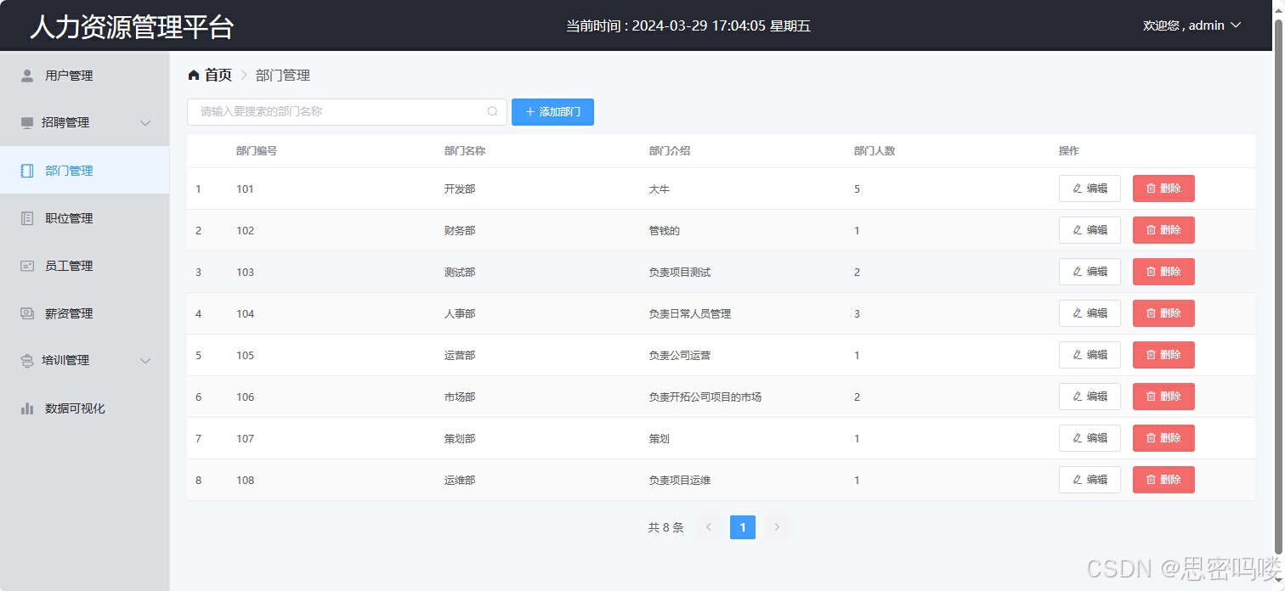Click pencil icon in 策划部 row
The width and height of the screenshot is (1285, 591).
click(x=1078, y=438)
